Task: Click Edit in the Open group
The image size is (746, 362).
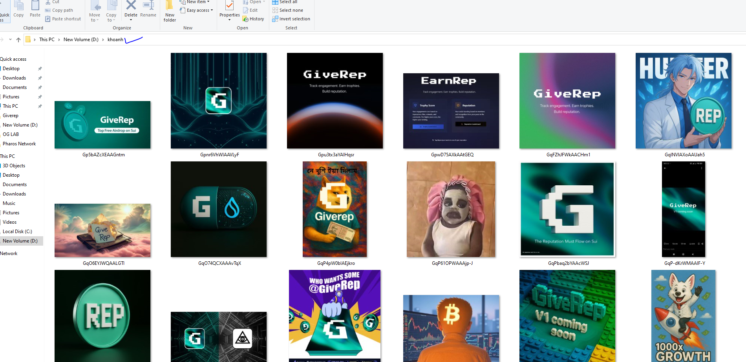Action: (x=250, y=10)
